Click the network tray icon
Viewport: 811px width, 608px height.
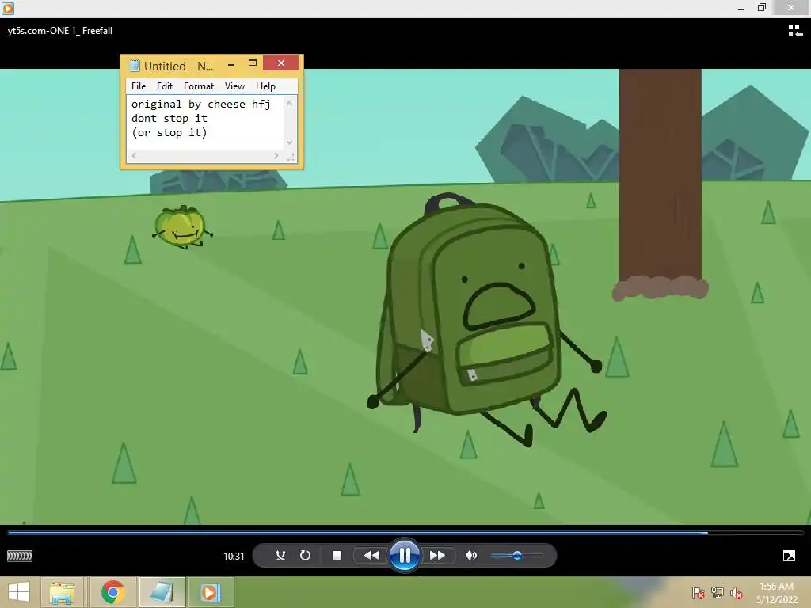(x=718, y=593)
